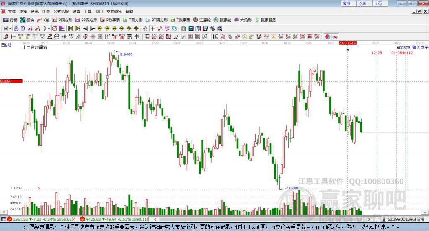Open the 设置 menu
The width and height of the screenshot is (429, 231).
tap(76, 11)
